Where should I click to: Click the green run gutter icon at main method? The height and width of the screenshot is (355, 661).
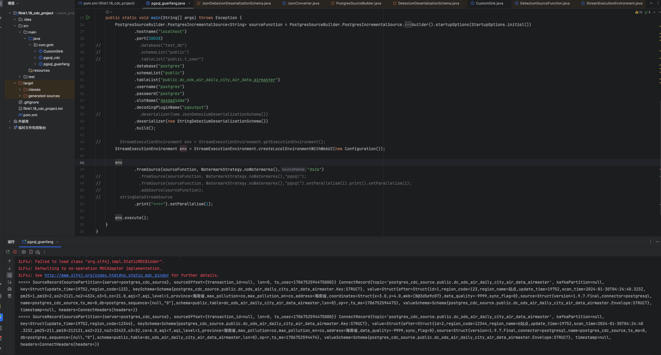pyautogui.click(x=88, y=18)
